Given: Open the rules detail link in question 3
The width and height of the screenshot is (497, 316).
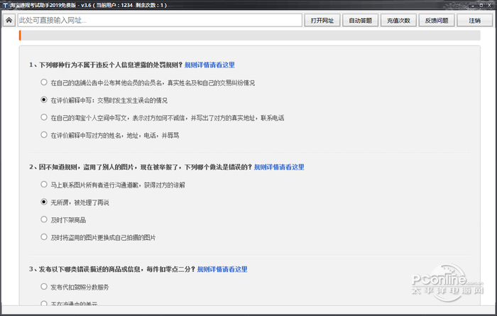Looking at the screenshot, I should [x=222, y=269].
